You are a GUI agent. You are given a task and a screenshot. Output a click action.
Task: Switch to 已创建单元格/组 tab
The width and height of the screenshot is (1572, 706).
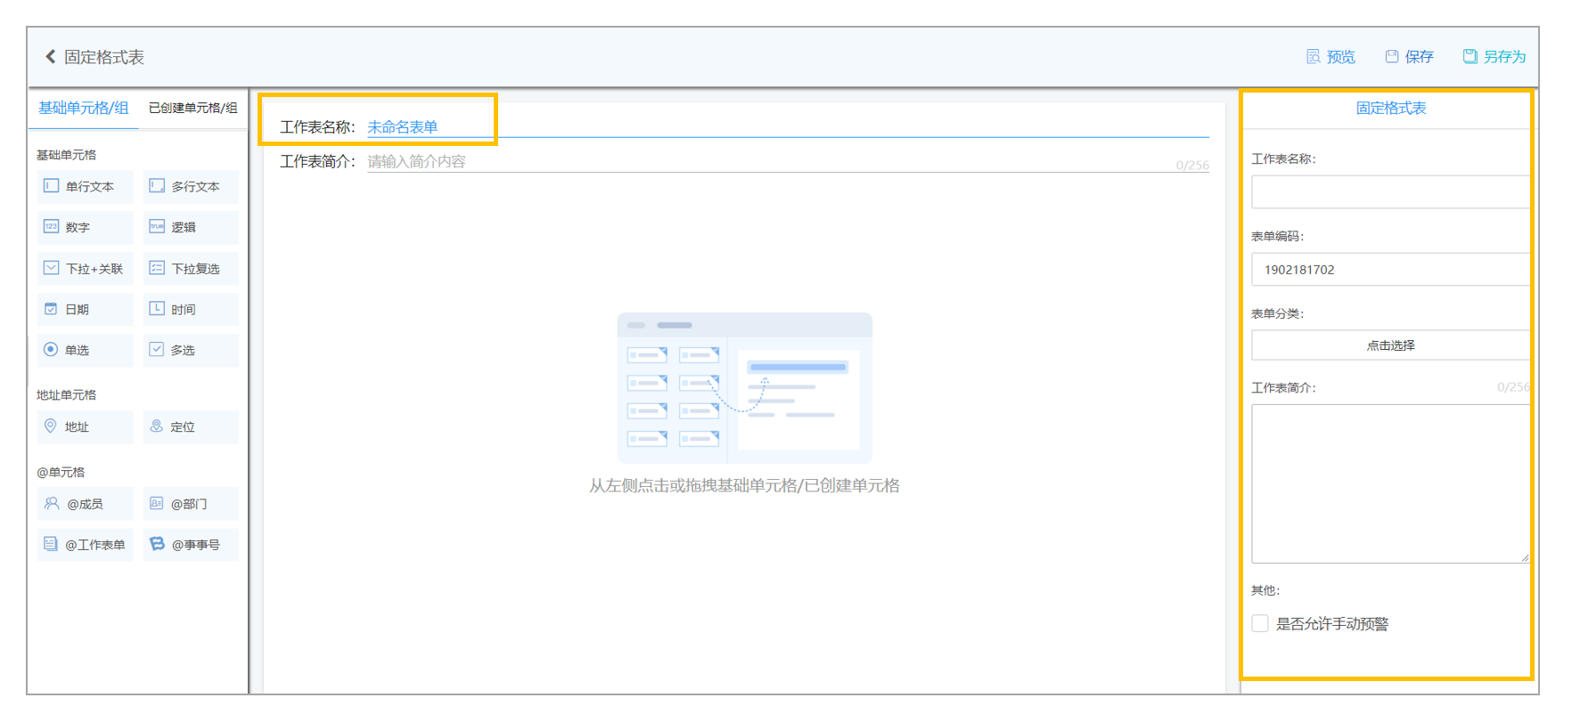click(192, 108)
